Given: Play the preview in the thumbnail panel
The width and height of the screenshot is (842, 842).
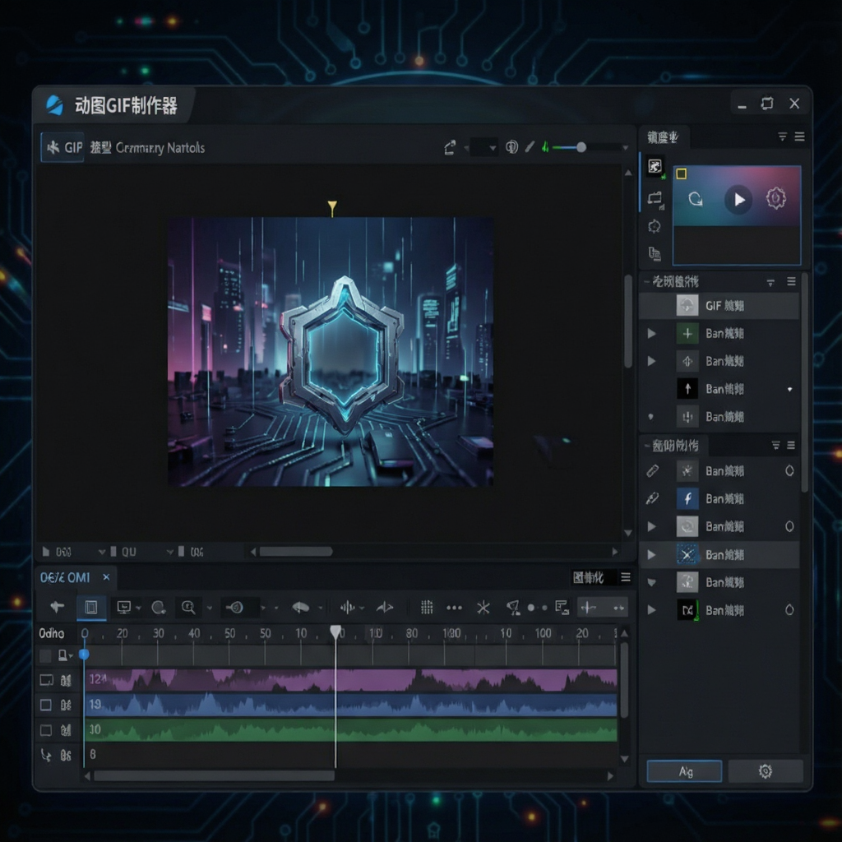Looking at the screenshot, I should [x=739, y=200].
